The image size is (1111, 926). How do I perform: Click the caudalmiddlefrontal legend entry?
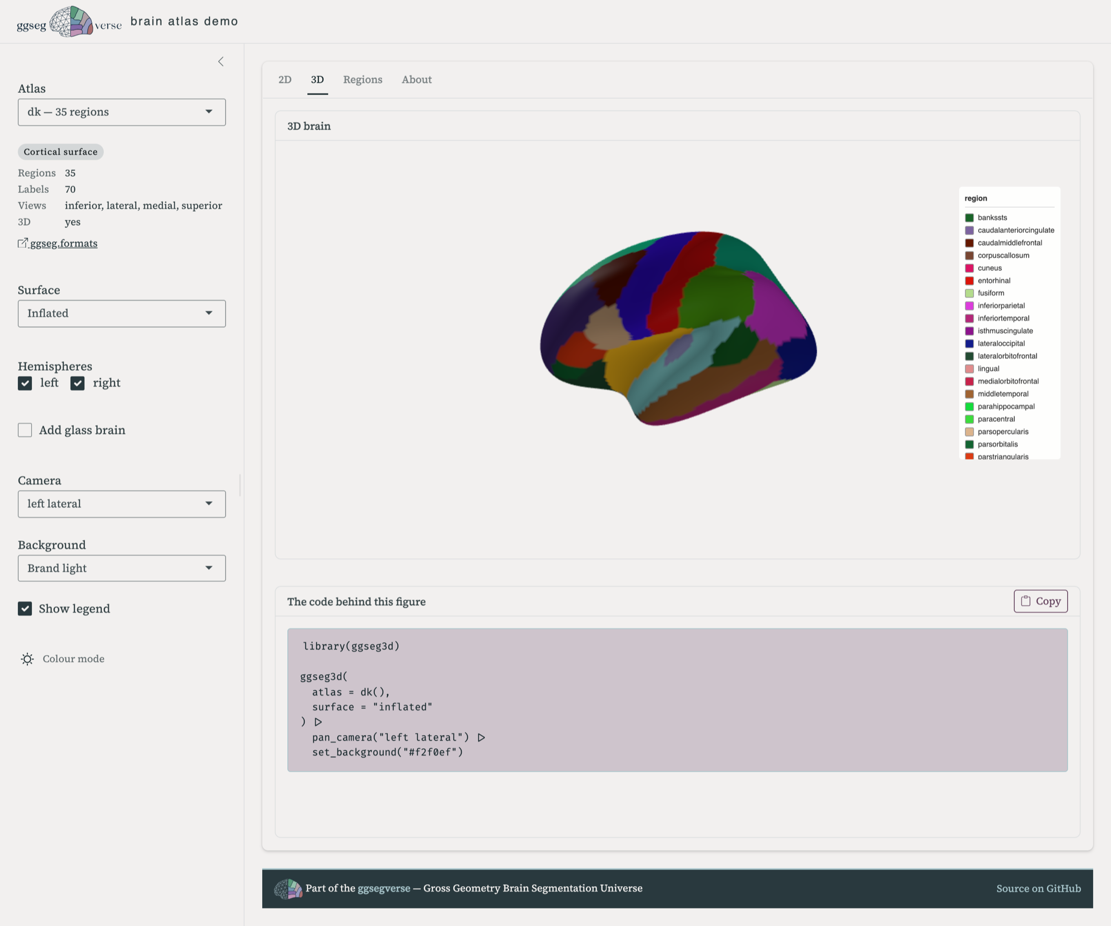click(1004, 243)
